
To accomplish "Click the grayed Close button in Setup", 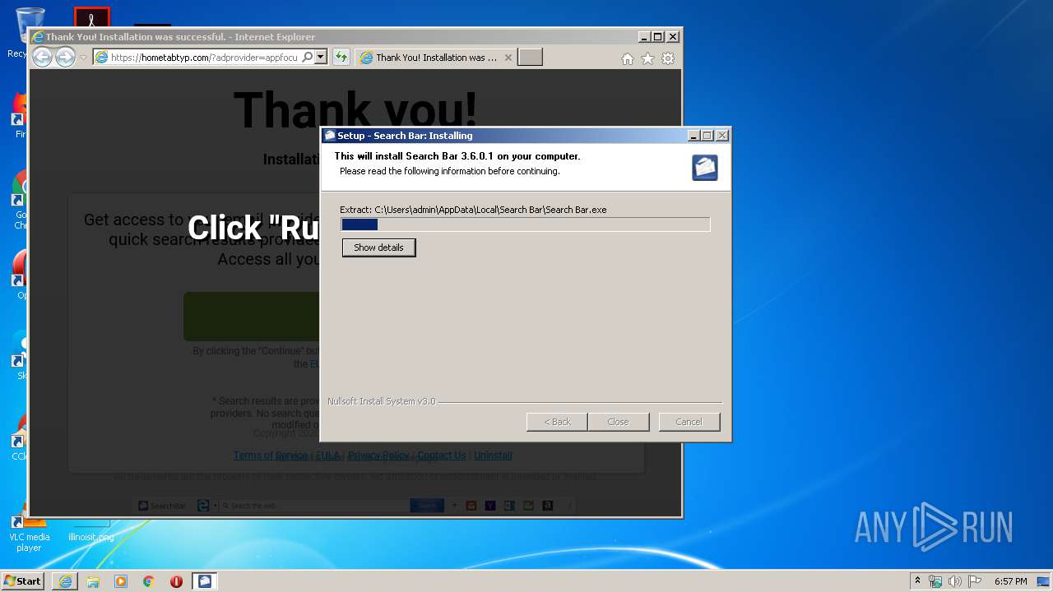I will click(618, 422).
